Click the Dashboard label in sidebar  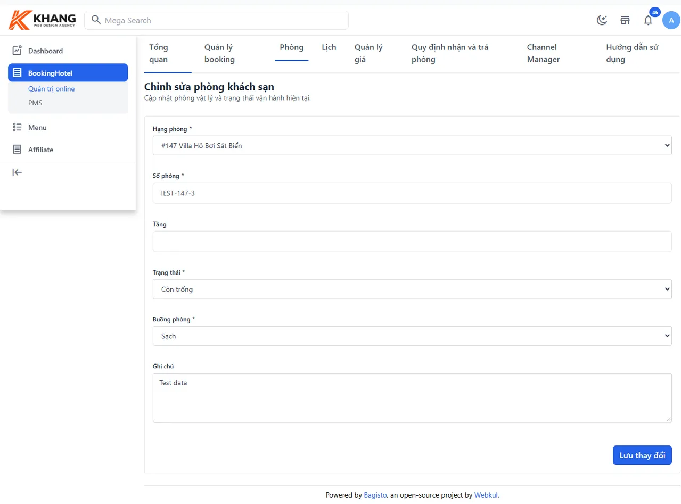click(x=45, y=51)
